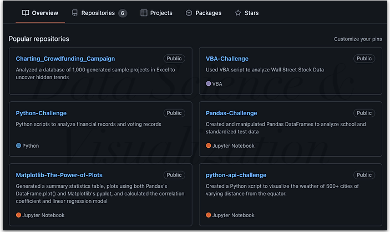Click the Overview book icon

26,13
